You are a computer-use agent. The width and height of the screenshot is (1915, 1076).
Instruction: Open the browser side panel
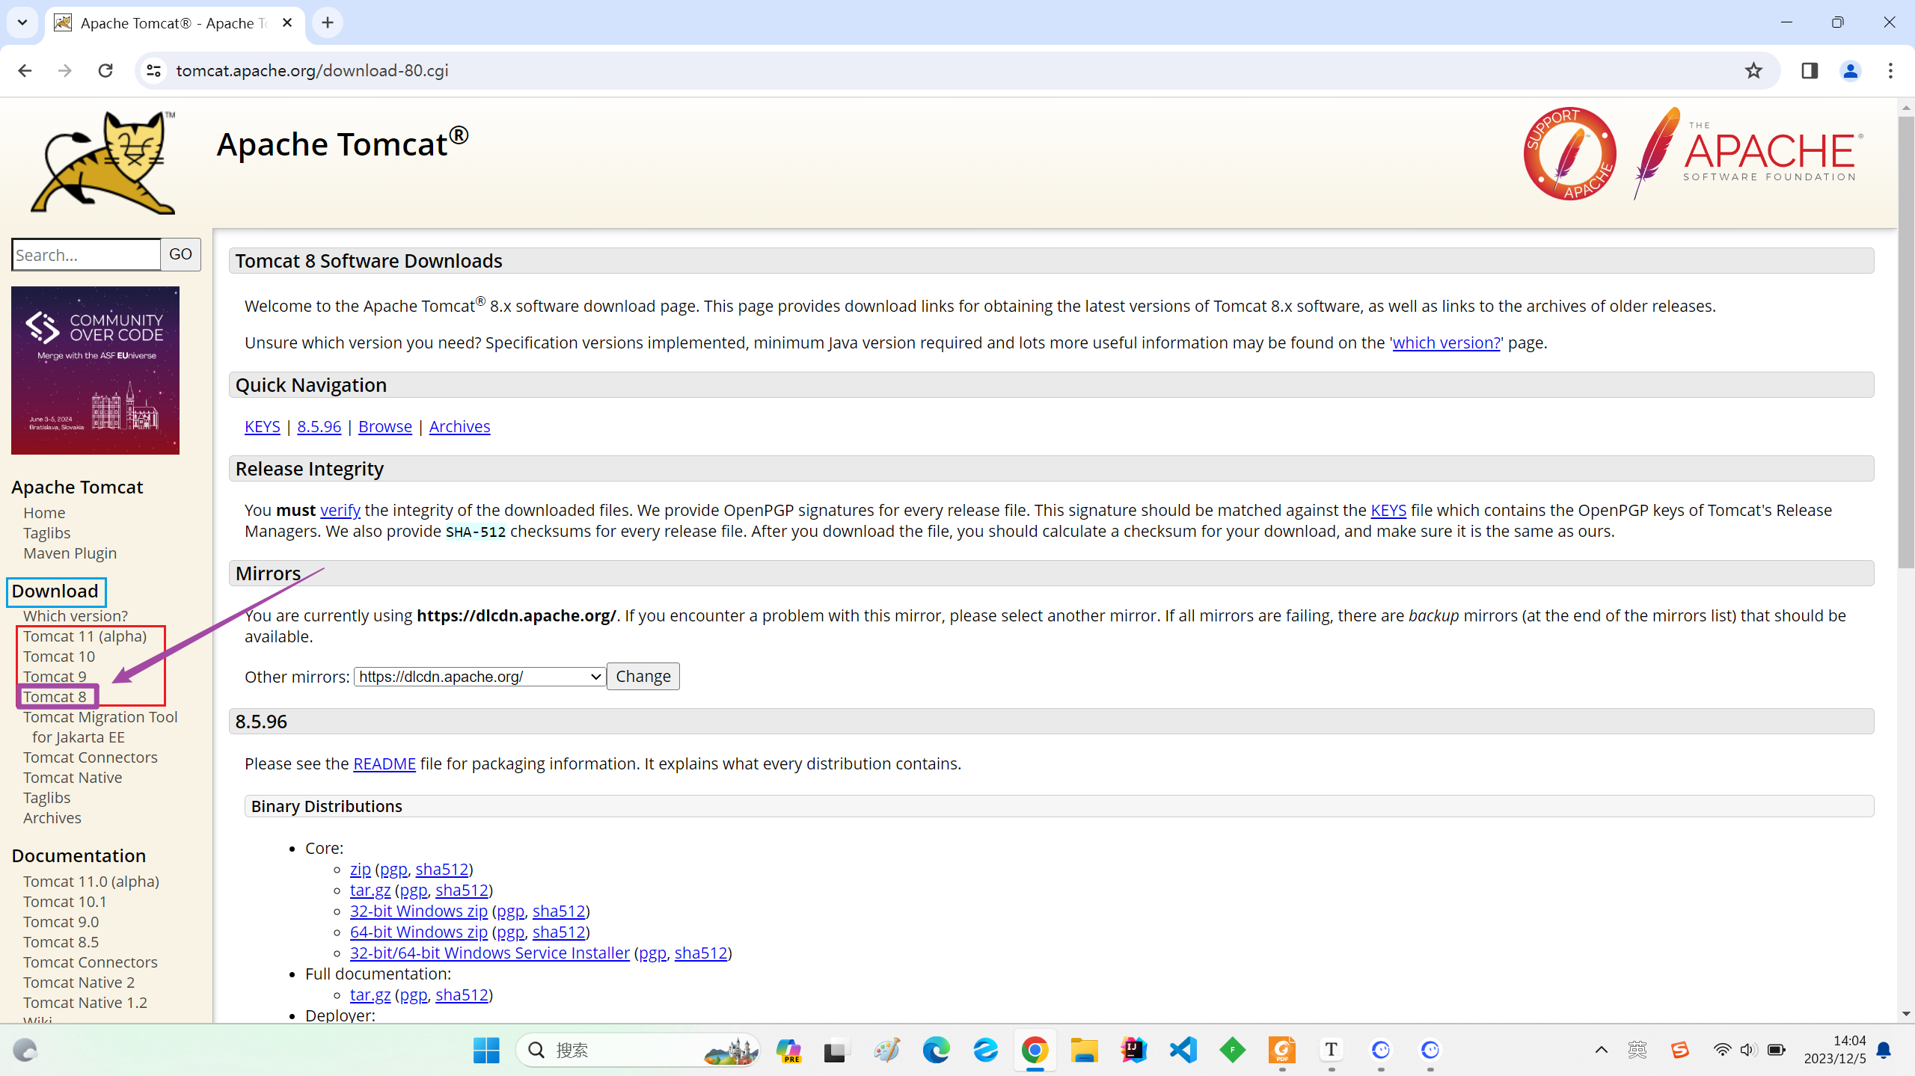(1810, 70)
